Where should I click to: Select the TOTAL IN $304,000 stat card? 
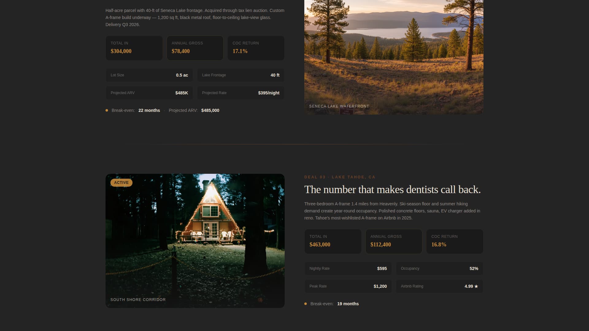point(134,48)
